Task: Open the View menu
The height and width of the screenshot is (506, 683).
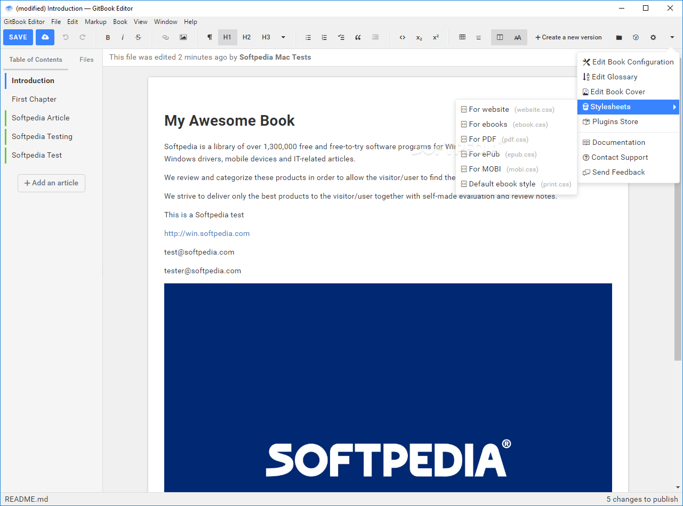Action: point(141,22)
